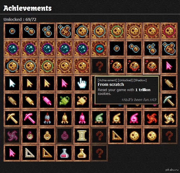180x173 pixels.
Task: Click the cookie with pink ring achievement
Action: [169, 31]
